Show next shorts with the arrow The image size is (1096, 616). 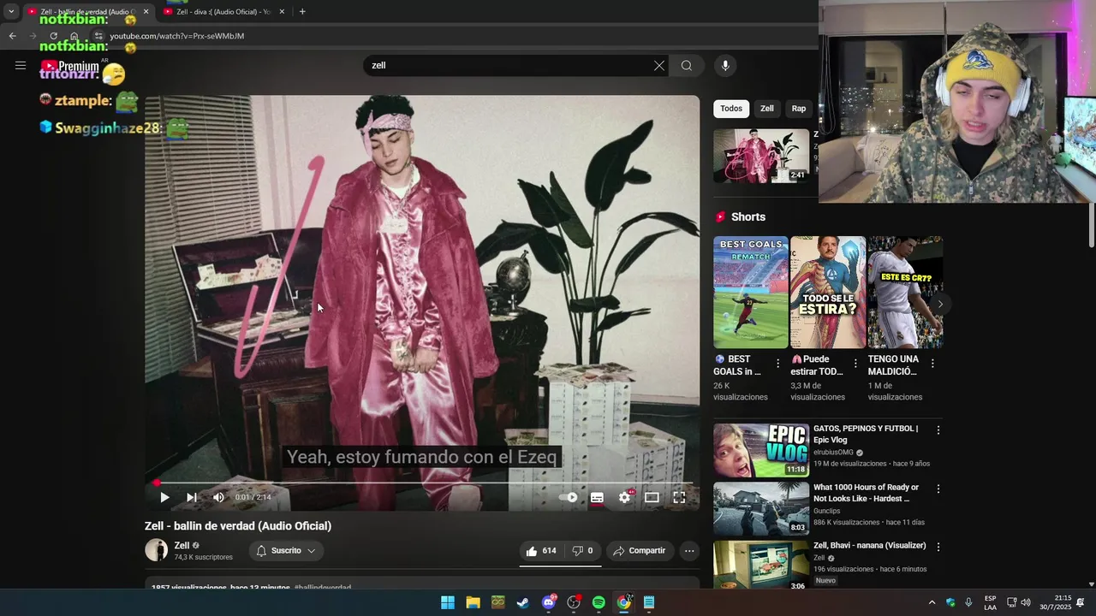[940, 304]
